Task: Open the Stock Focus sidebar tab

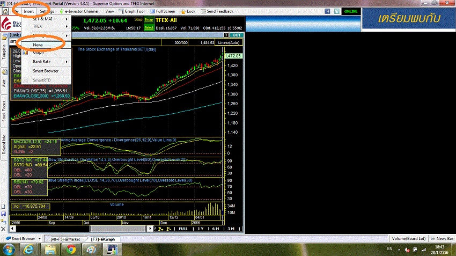Action: pyautogui.click(x=4, y=111)
